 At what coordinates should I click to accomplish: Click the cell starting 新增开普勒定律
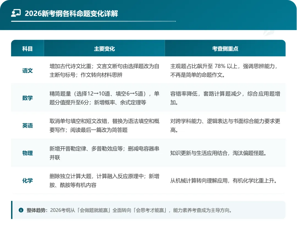pos(105,153)
